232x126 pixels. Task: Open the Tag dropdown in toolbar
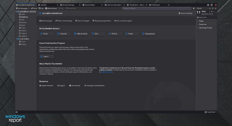[62, 8]
